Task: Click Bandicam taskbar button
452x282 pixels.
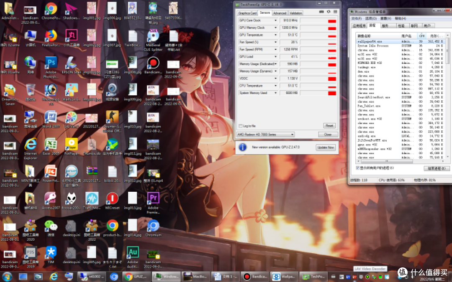Action: [x=255, y=277]
